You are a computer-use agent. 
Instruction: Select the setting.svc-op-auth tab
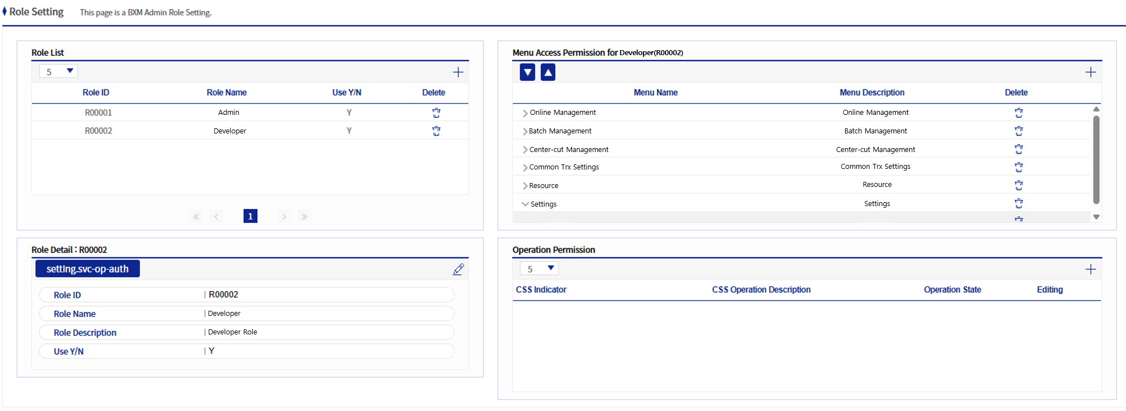[87, 269]
